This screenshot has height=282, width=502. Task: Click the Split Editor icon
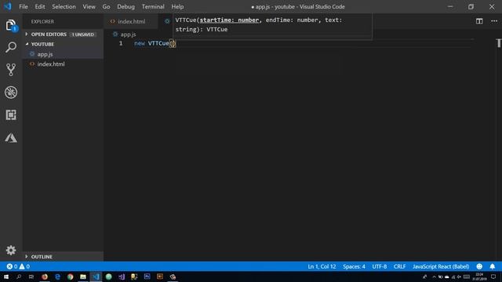coord(479,21)
